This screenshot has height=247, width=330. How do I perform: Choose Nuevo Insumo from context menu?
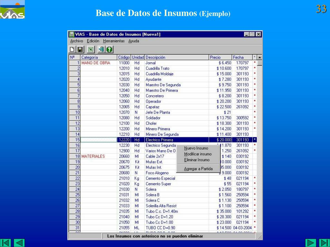(x=196, y=148)
